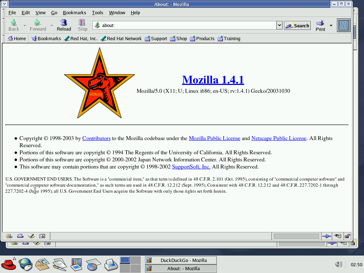Image resolution: width=364 pixels, height=273 pixels.
Task: Expand the Support bookmarks folder
Action: coord(156,38)
